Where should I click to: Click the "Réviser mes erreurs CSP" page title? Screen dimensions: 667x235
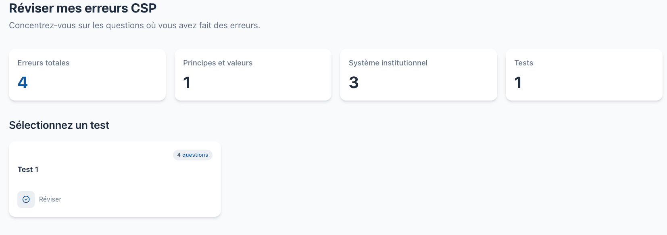82,8
